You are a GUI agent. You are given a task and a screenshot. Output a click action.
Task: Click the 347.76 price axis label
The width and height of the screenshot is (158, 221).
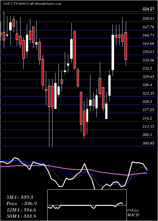pyautogui.click(x=148, y=27)
